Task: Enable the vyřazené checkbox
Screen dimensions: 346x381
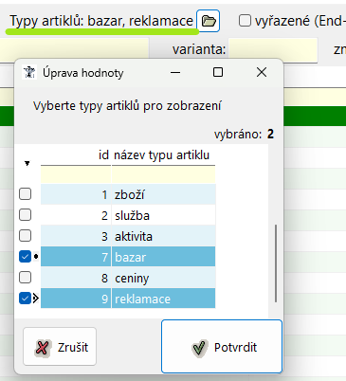Action: pyautogui.click(x=245, y=21)
